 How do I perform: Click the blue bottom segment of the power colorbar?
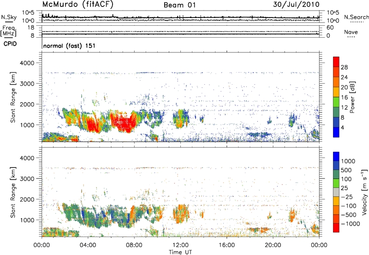click(336, 132)
